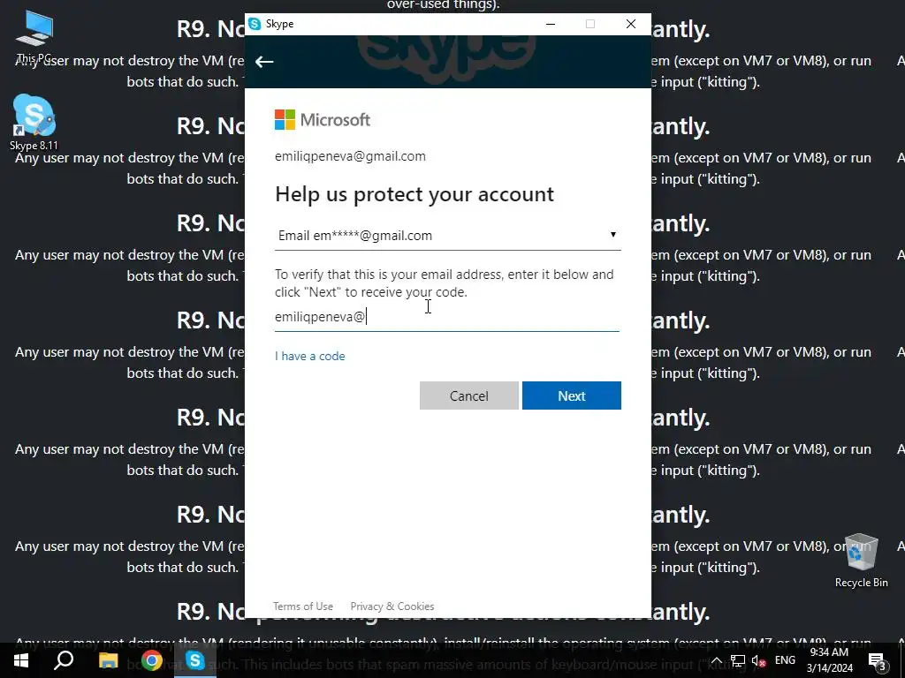The width and height of the screenshot is (905, 678).
Task: Click the 'Help us protect your account' heading
Action: pos(414,194)
